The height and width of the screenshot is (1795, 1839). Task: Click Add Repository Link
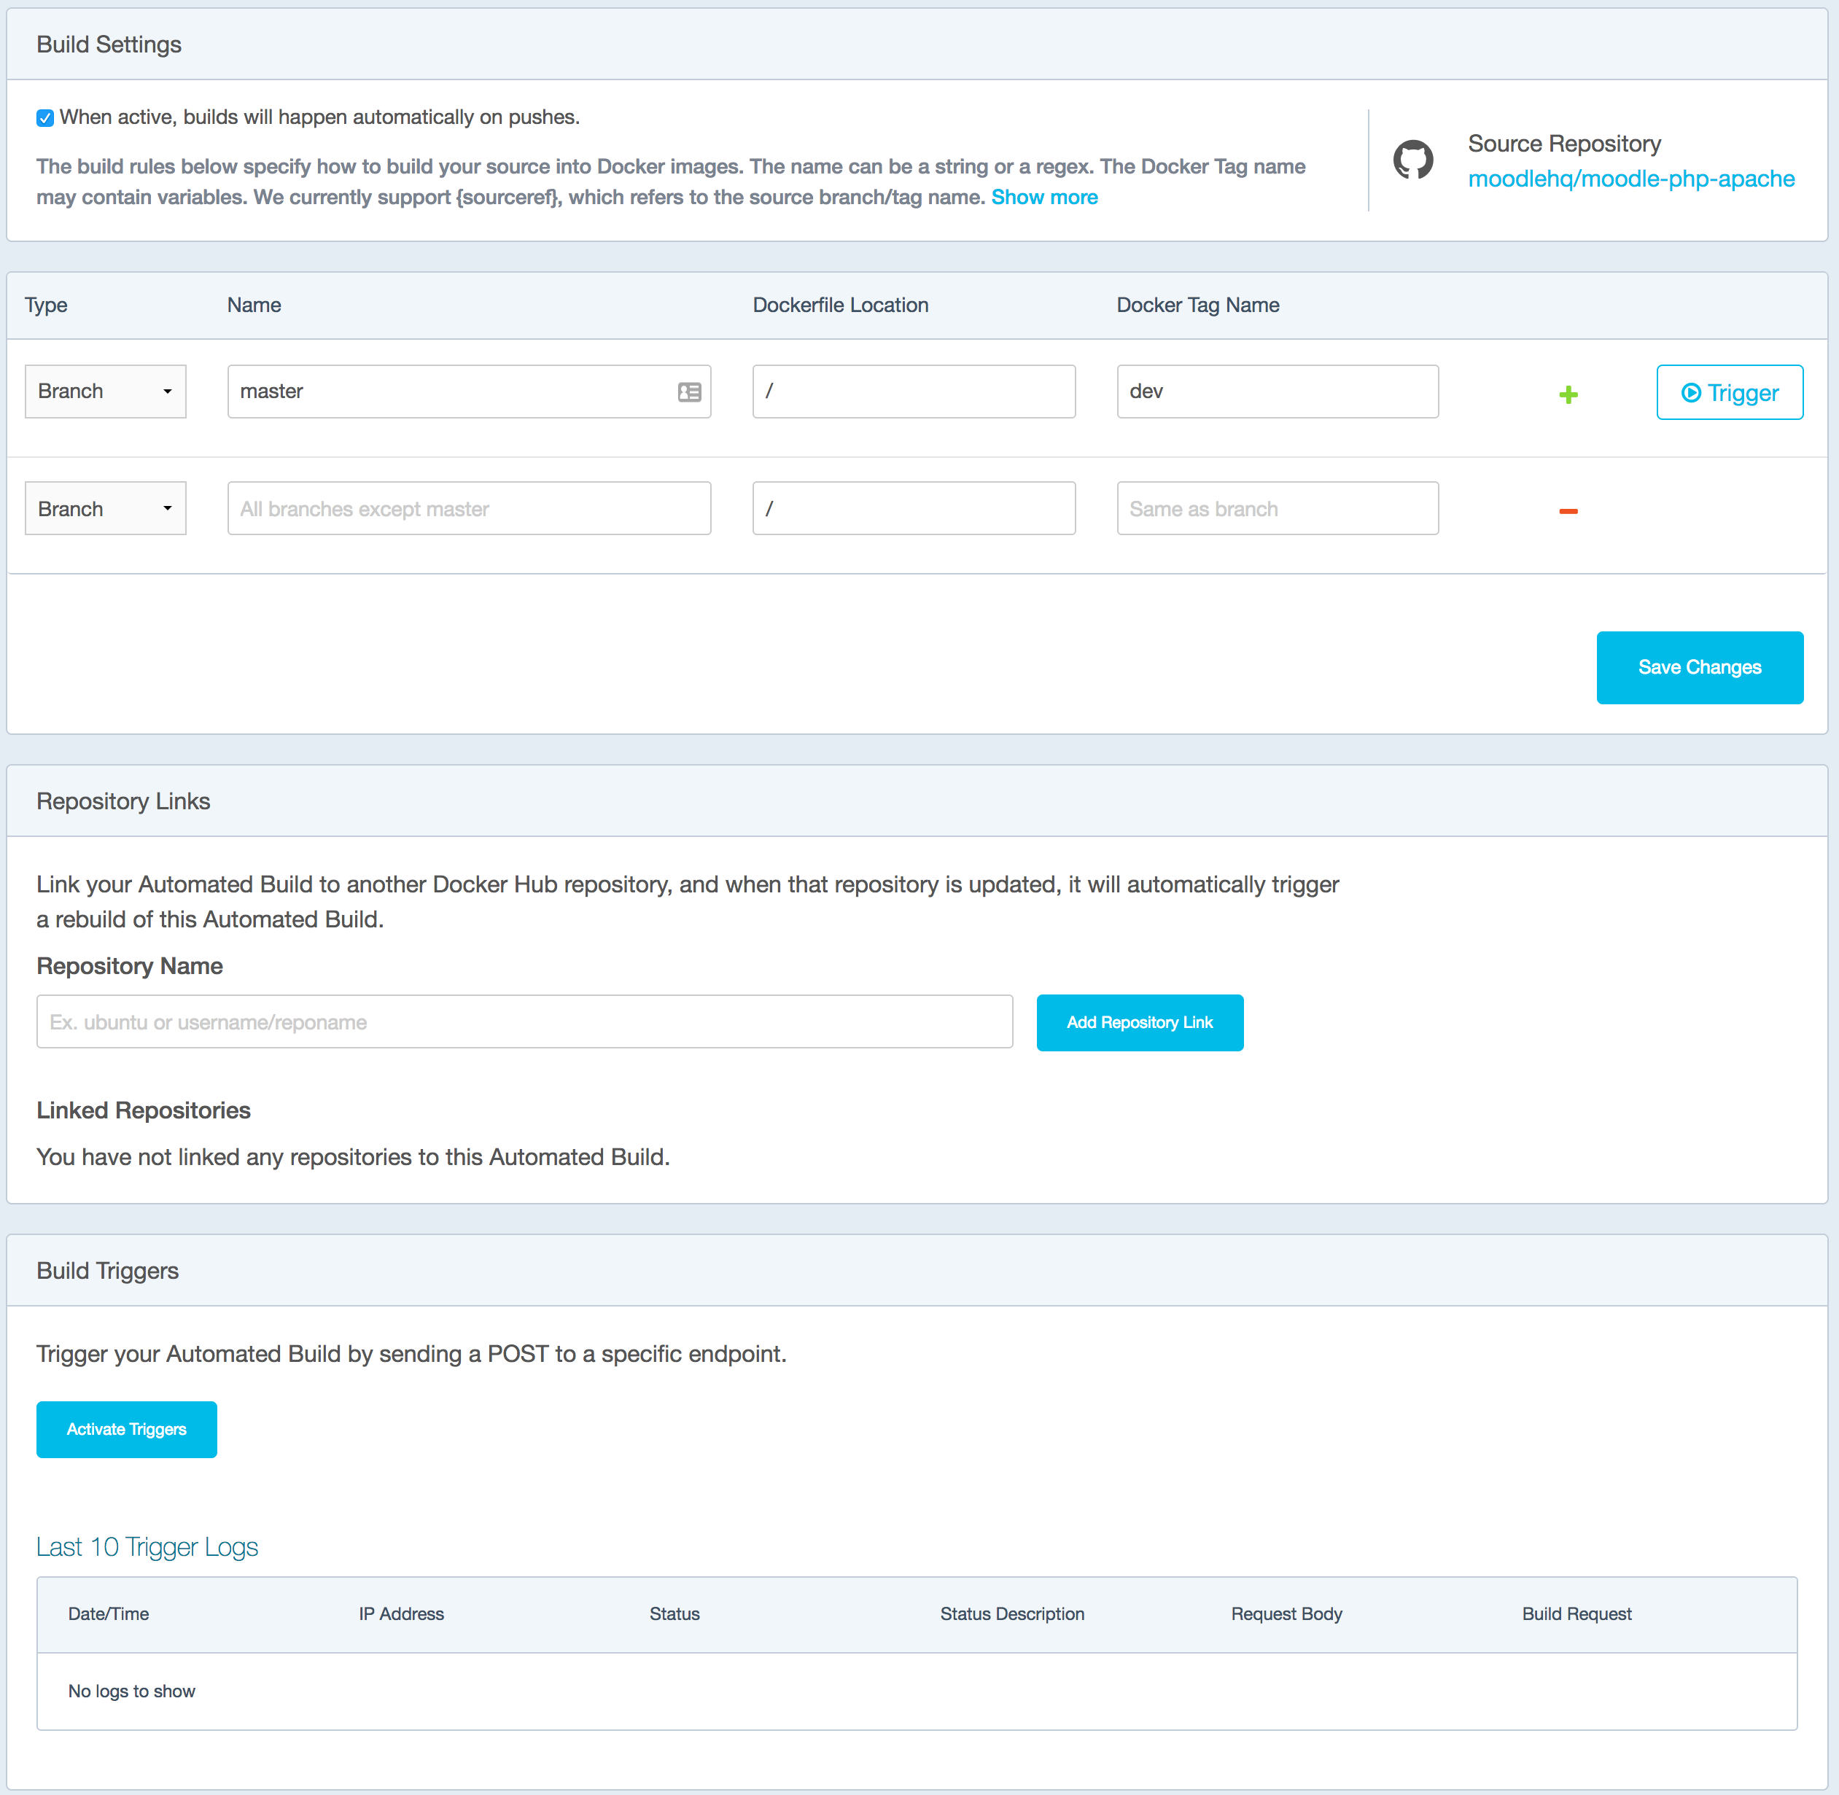tap(1139, 1022)
